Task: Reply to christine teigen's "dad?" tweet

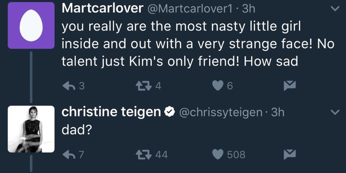Action: tap(69, 154)
